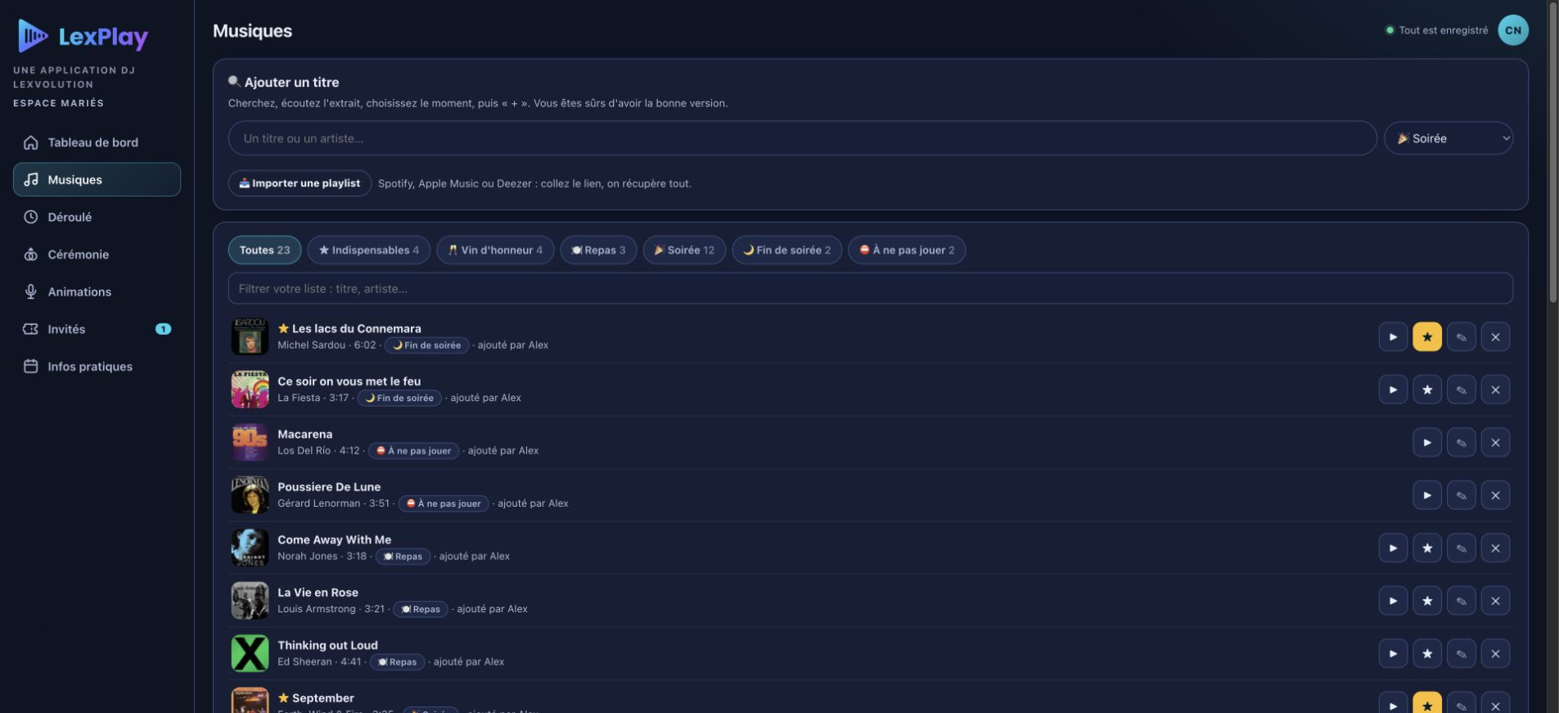Edit Come Away With Me
1559x713 pixels.
(x=1462, y=548)
